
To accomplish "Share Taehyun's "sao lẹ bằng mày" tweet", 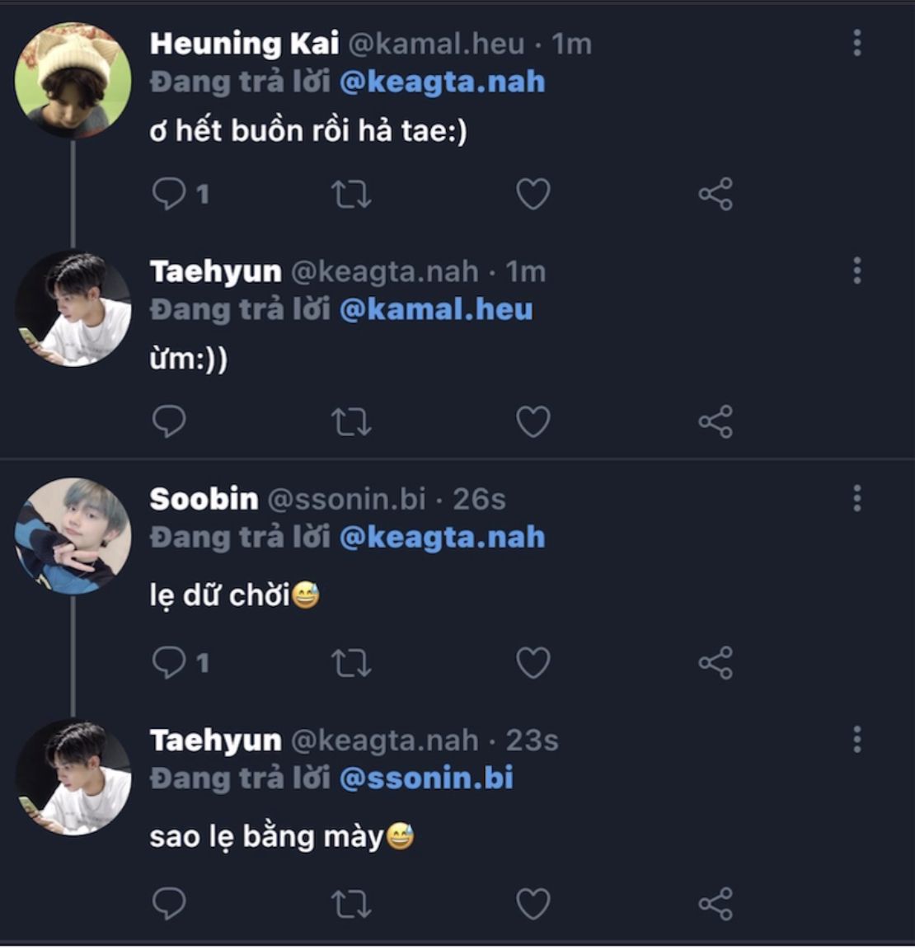I will pyautogui.click(x=715, y=904).
